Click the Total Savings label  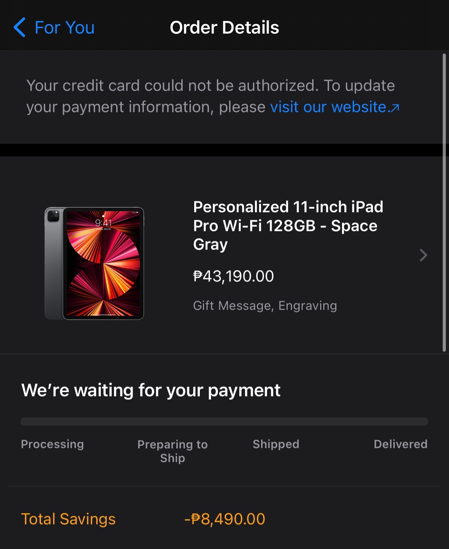(68, 519)
